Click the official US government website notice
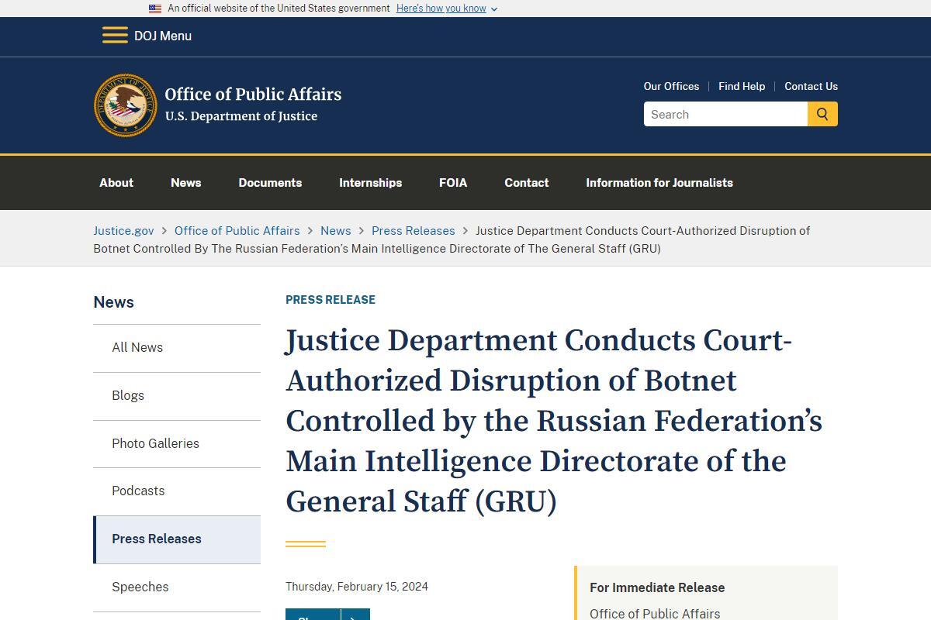Image resolution: width=931 pixels, height=620 pixels. pyautogui.click(x=279, y=9)
